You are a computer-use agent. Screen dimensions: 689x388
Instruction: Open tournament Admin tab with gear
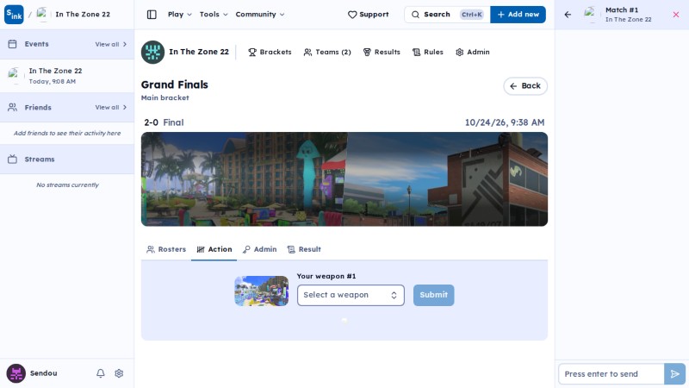(x=472, y=52)
